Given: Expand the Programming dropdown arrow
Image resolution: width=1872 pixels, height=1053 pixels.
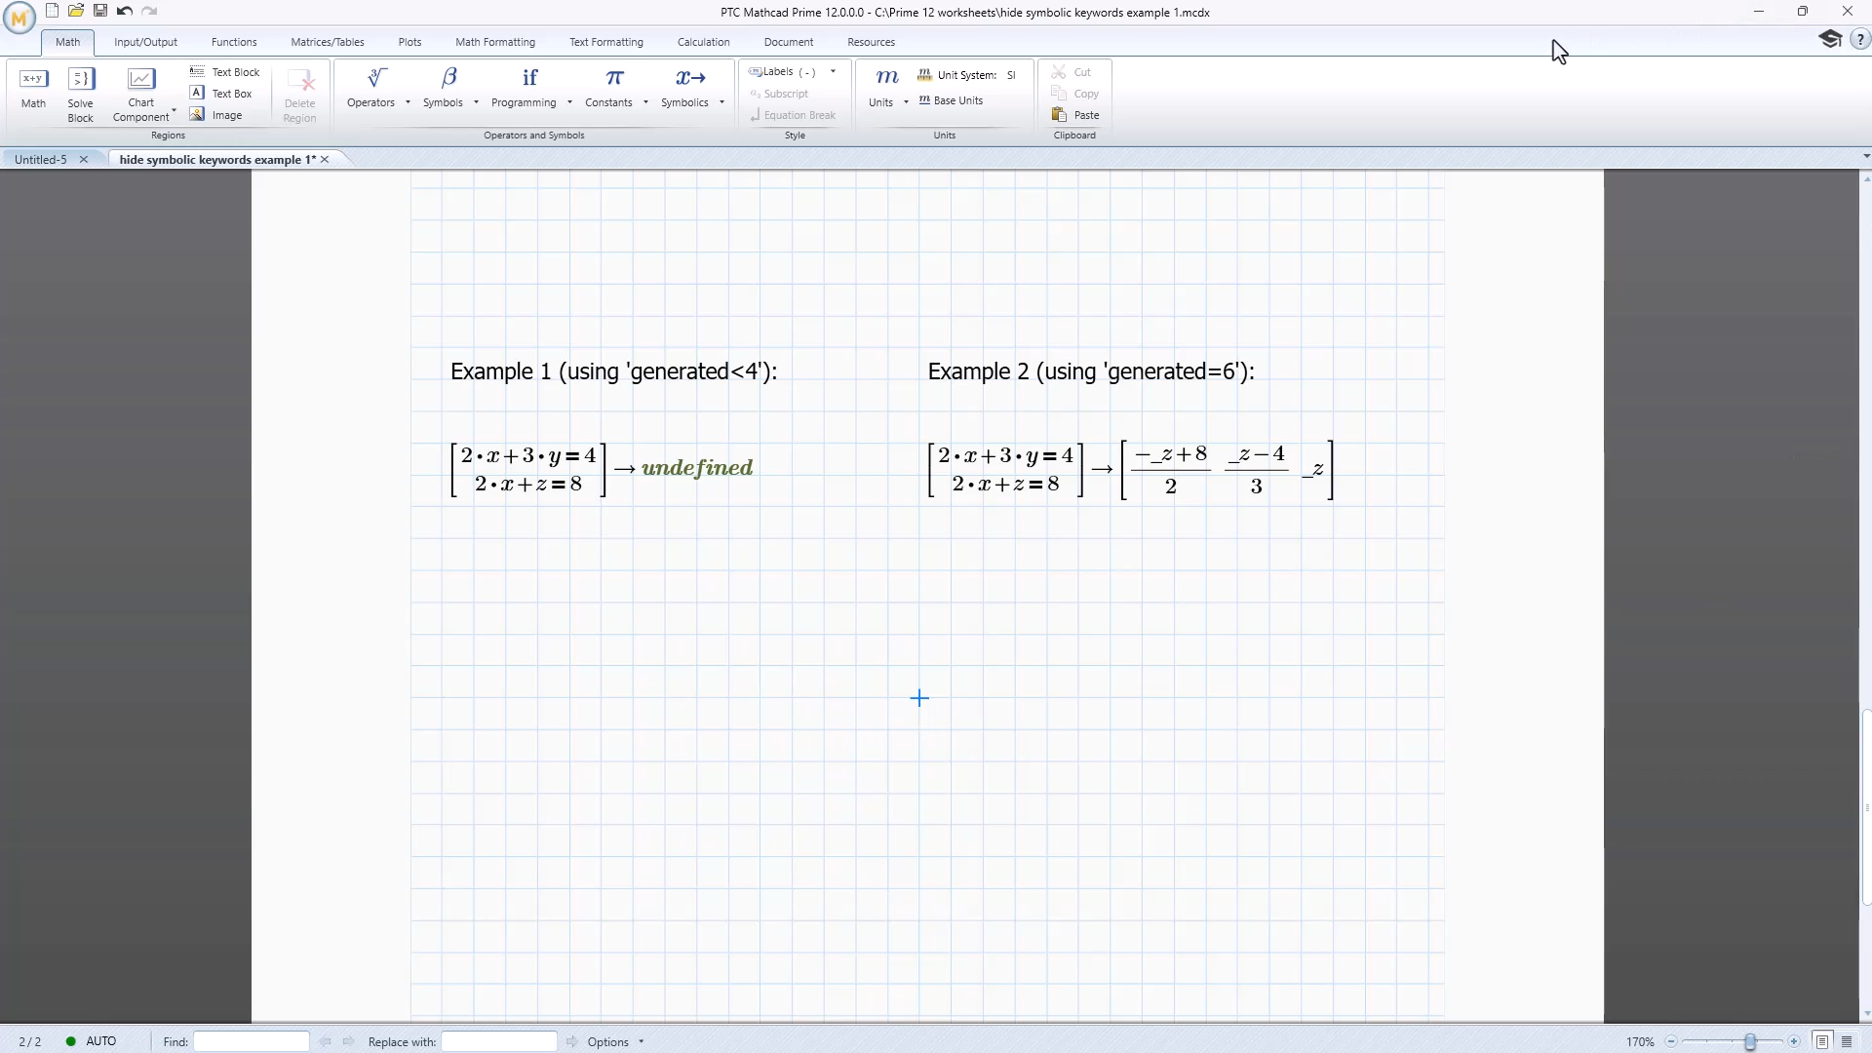Looking at the screenshot, I should point(569,102).
